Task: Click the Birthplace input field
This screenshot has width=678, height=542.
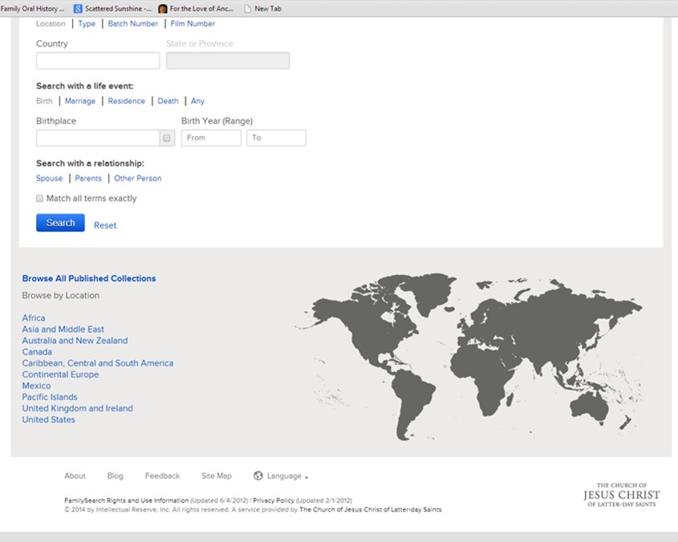Action: (x=98, y=138)
